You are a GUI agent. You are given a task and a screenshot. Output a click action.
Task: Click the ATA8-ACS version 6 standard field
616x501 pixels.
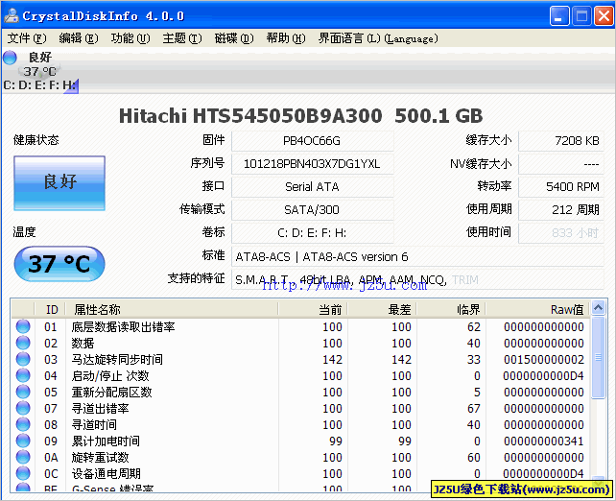pyautogui.click(x=417, y=256)
